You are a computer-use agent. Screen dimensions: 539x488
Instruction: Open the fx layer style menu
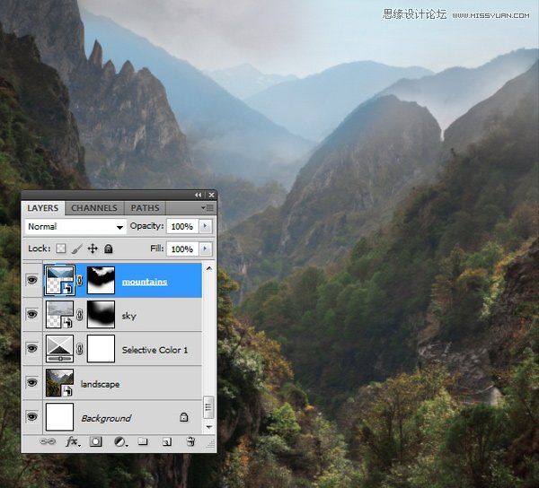coord(73,441)
